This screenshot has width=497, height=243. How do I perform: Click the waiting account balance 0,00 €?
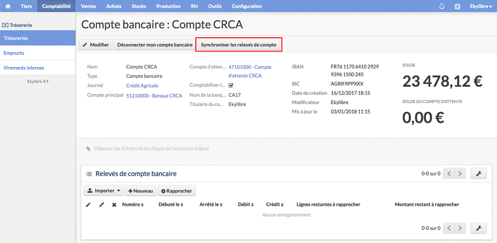click(x=423, y=118)
